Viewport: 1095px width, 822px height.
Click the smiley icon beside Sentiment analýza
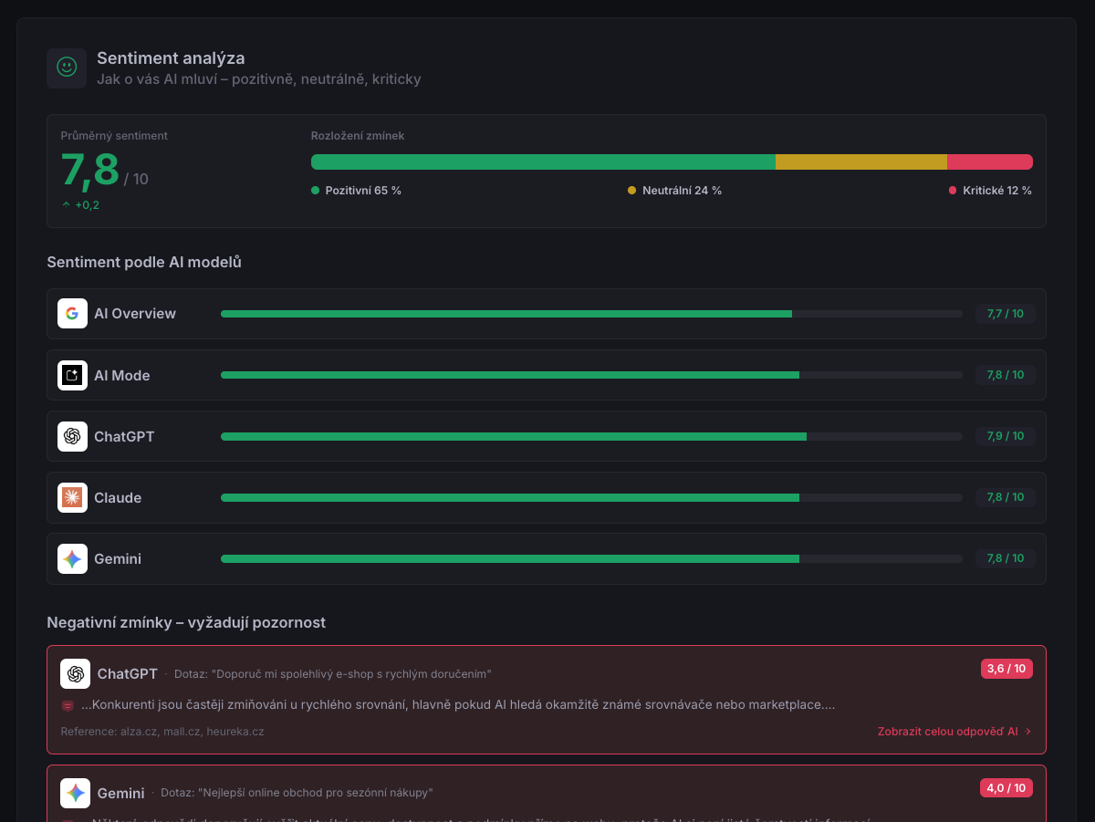coord(67,68)
